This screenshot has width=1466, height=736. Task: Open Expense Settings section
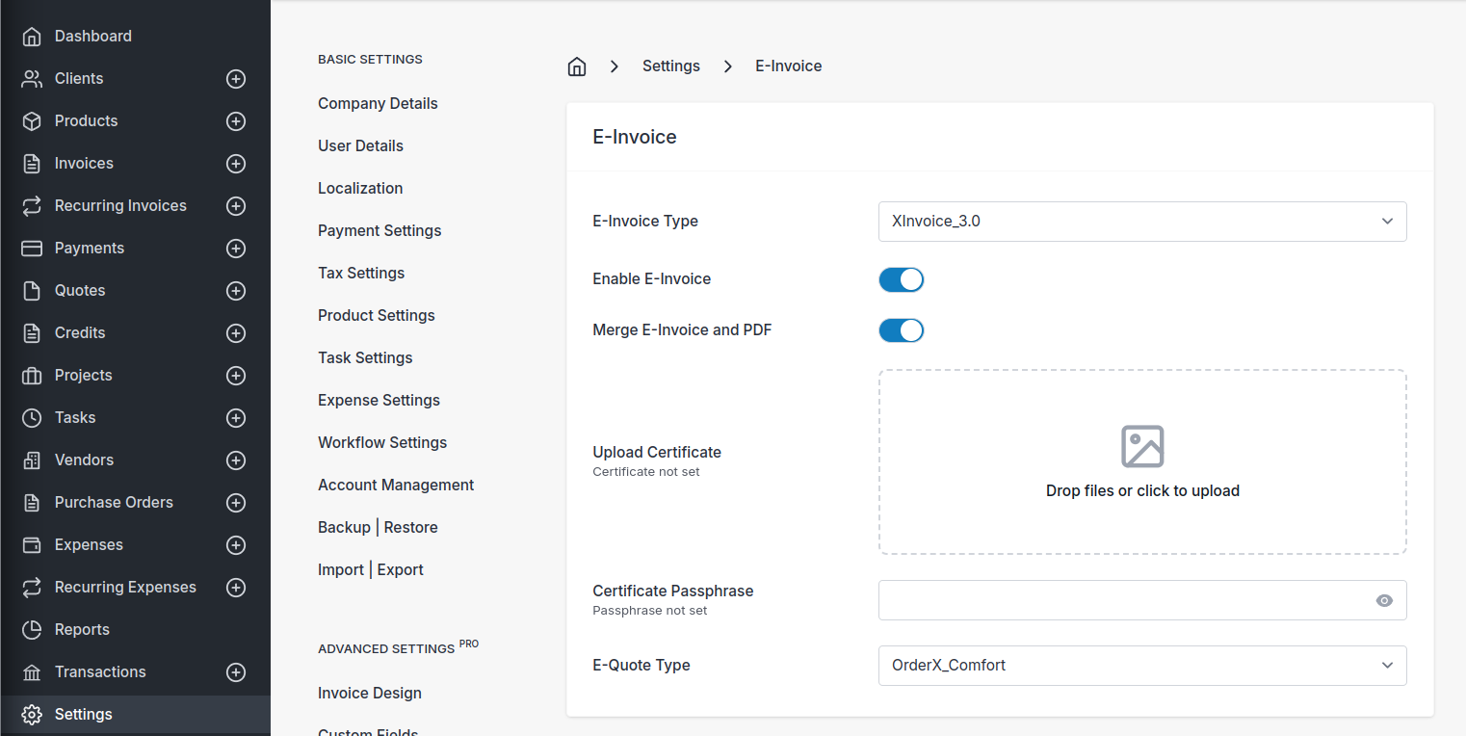[x=379, y=400]
